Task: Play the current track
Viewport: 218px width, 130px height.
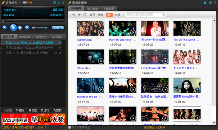Action: coord(13,27)
